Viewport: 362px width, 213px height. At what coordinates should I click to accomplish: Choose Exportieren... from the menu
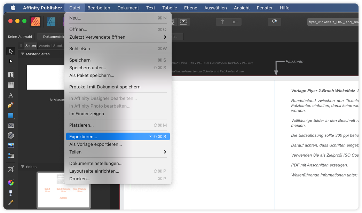[x=118, y=137]
